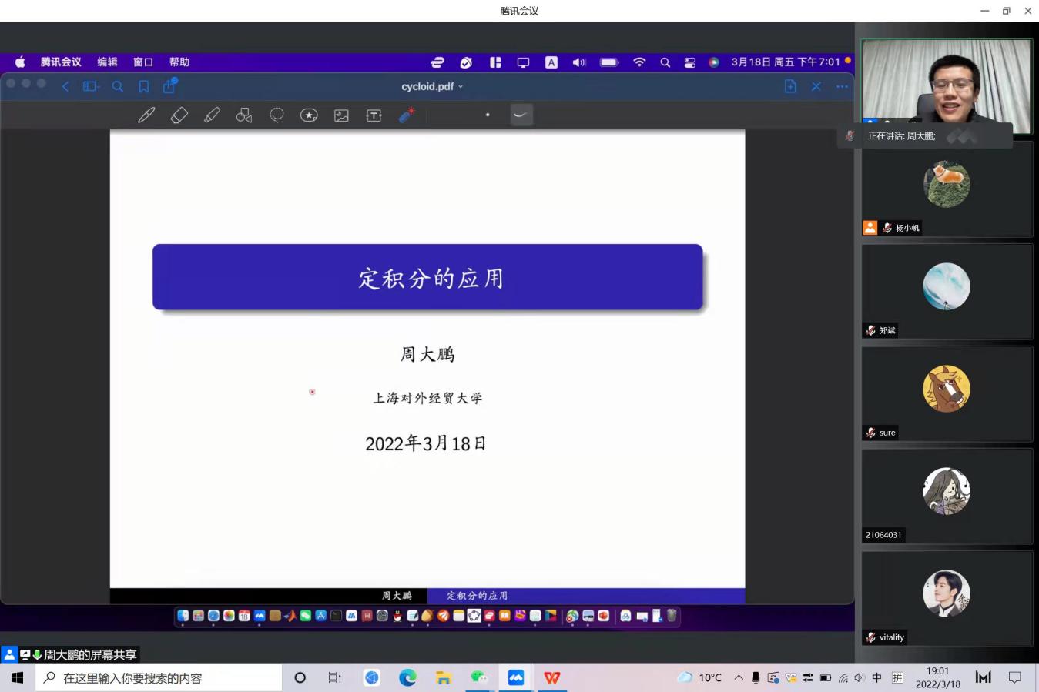1039x692 pixels.
Task: Open the 窗口 menu in menu bar
Action: tap(143, 62)
